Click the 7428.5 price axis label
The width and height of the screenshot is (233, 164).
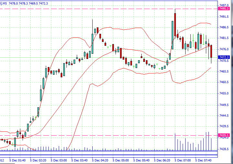pyautogui.click(x=224, y=149)
